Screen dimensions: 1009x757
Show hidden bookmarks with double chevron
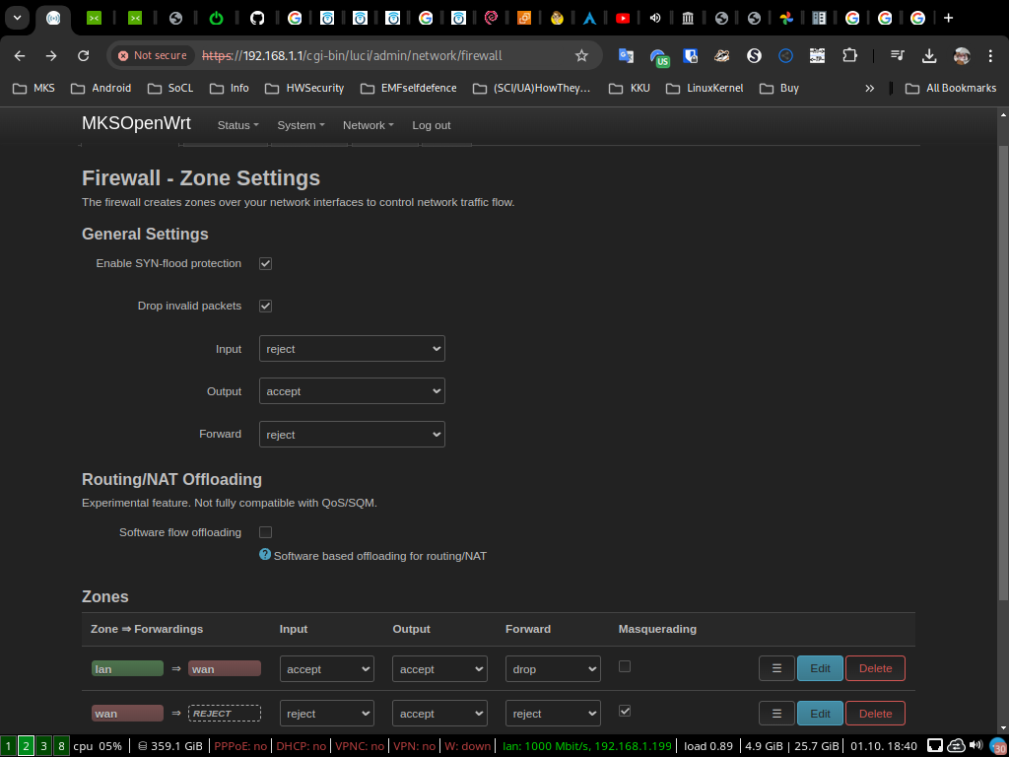click(869, 88)
